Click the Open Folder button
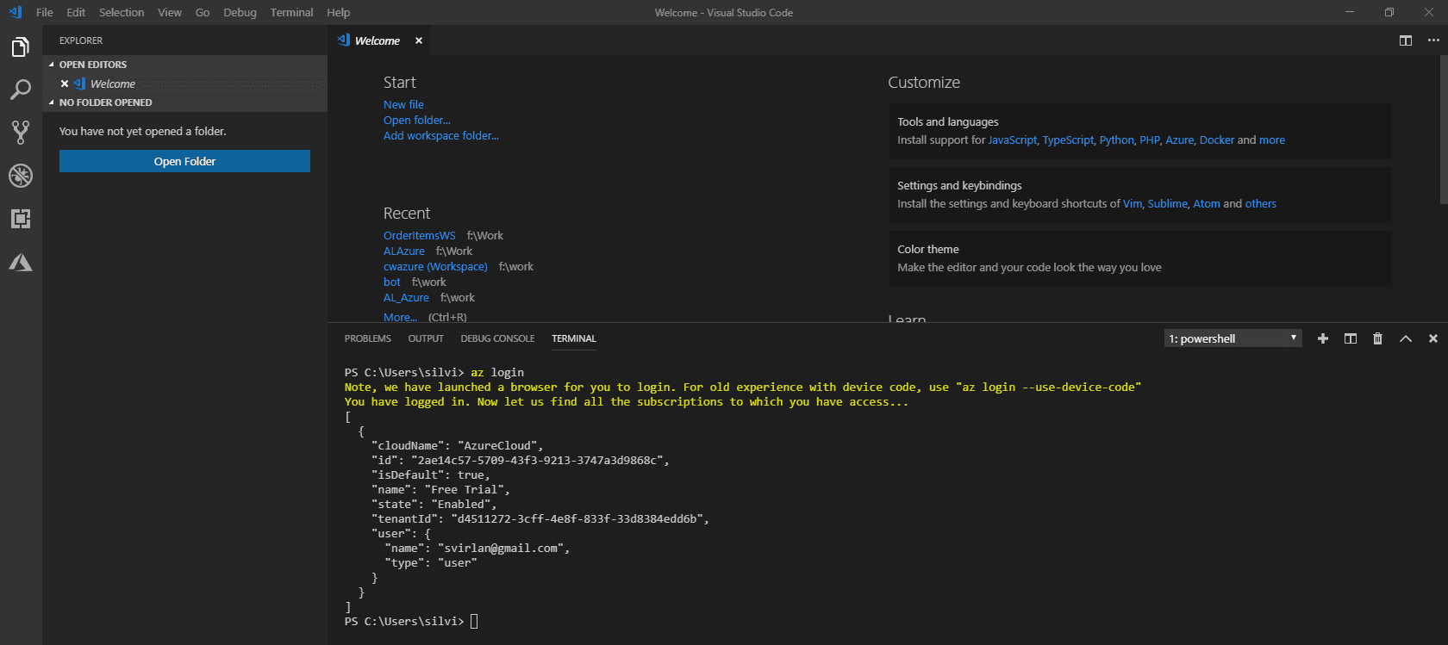The image size is (1448, 645). point(184,161)
